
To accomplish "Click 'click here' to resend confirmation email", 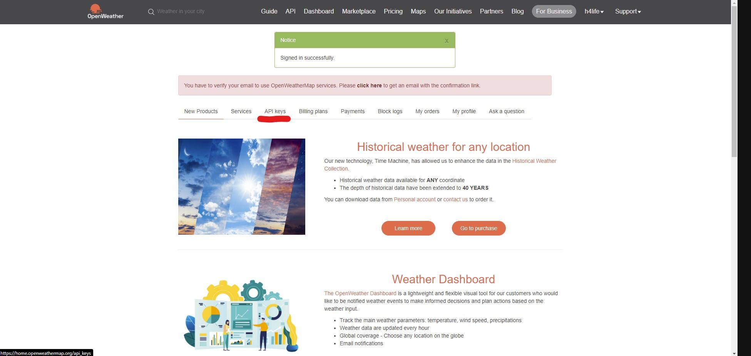I will 369,85.
